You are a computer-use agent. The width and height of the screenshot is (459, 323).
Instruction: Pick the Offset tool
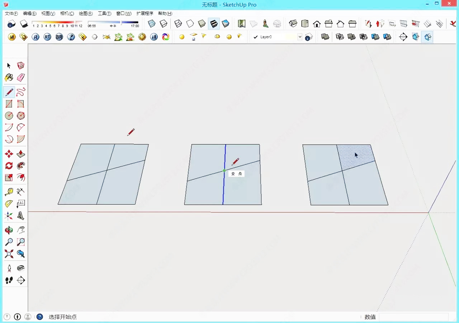[21, 177]
